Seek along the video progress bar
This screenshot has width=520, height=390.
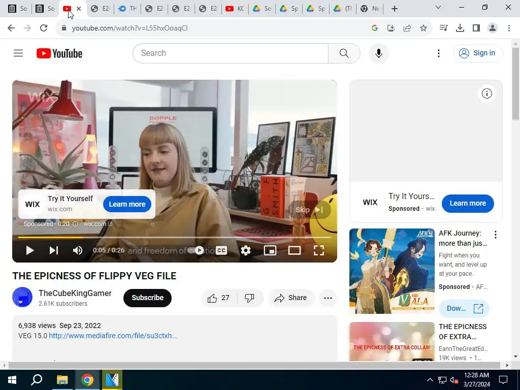(x=175, y=238)
